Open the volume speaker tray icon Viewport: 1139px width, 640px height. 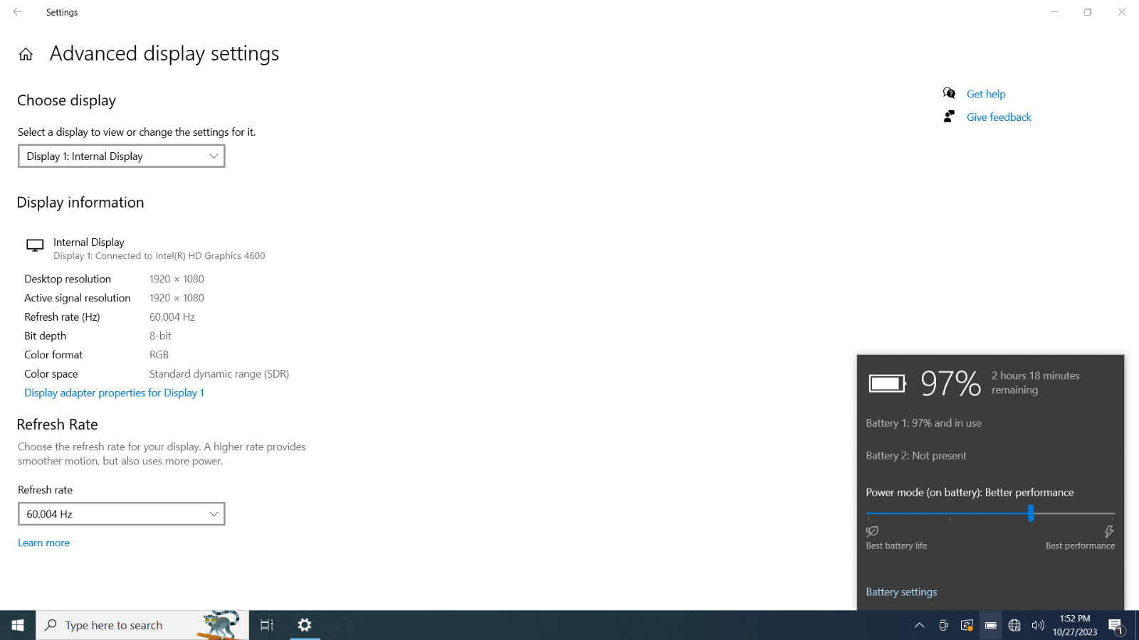1038,626
